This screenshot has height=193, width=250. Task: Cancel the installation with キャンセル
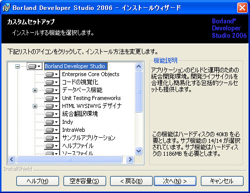(x=222, y=181)
